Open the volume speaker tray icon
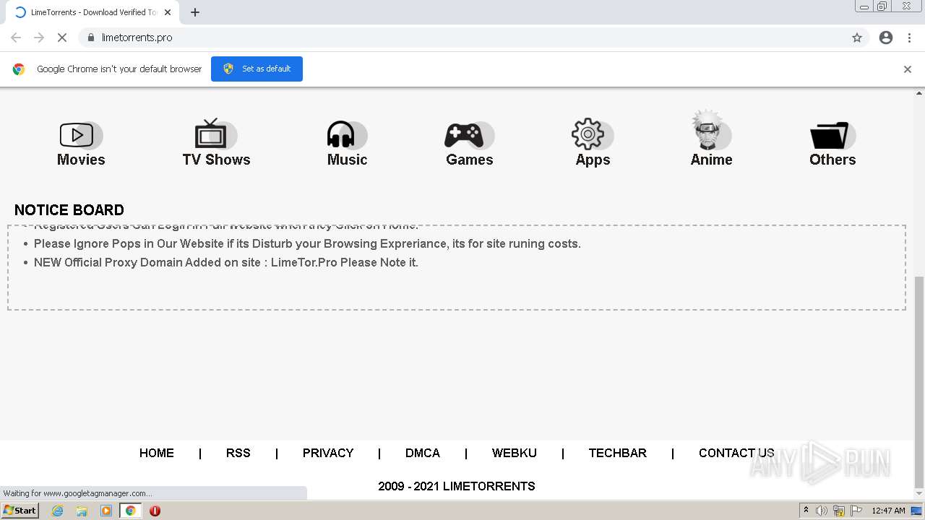The width and height of the screenshot is (925, 520). coord(822,511)
